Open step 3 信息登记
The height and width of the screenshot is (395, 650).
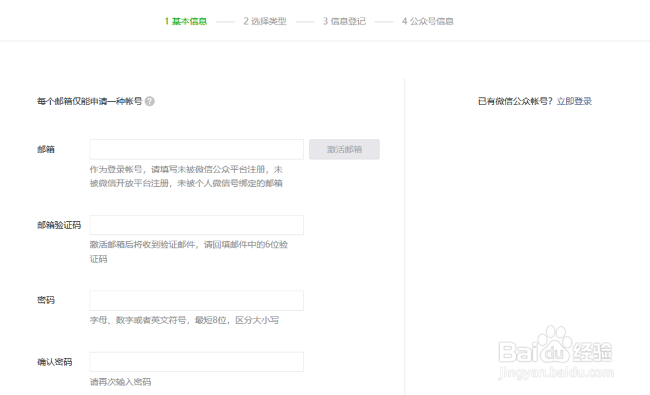344,21
